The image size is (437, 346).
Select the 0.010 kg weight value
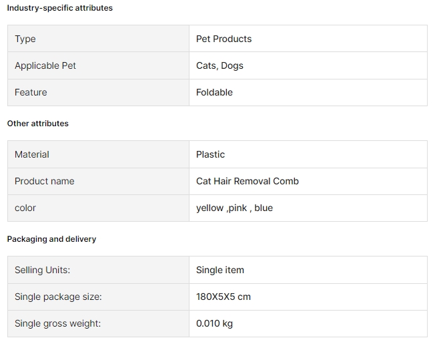click(x=214, y=323)
